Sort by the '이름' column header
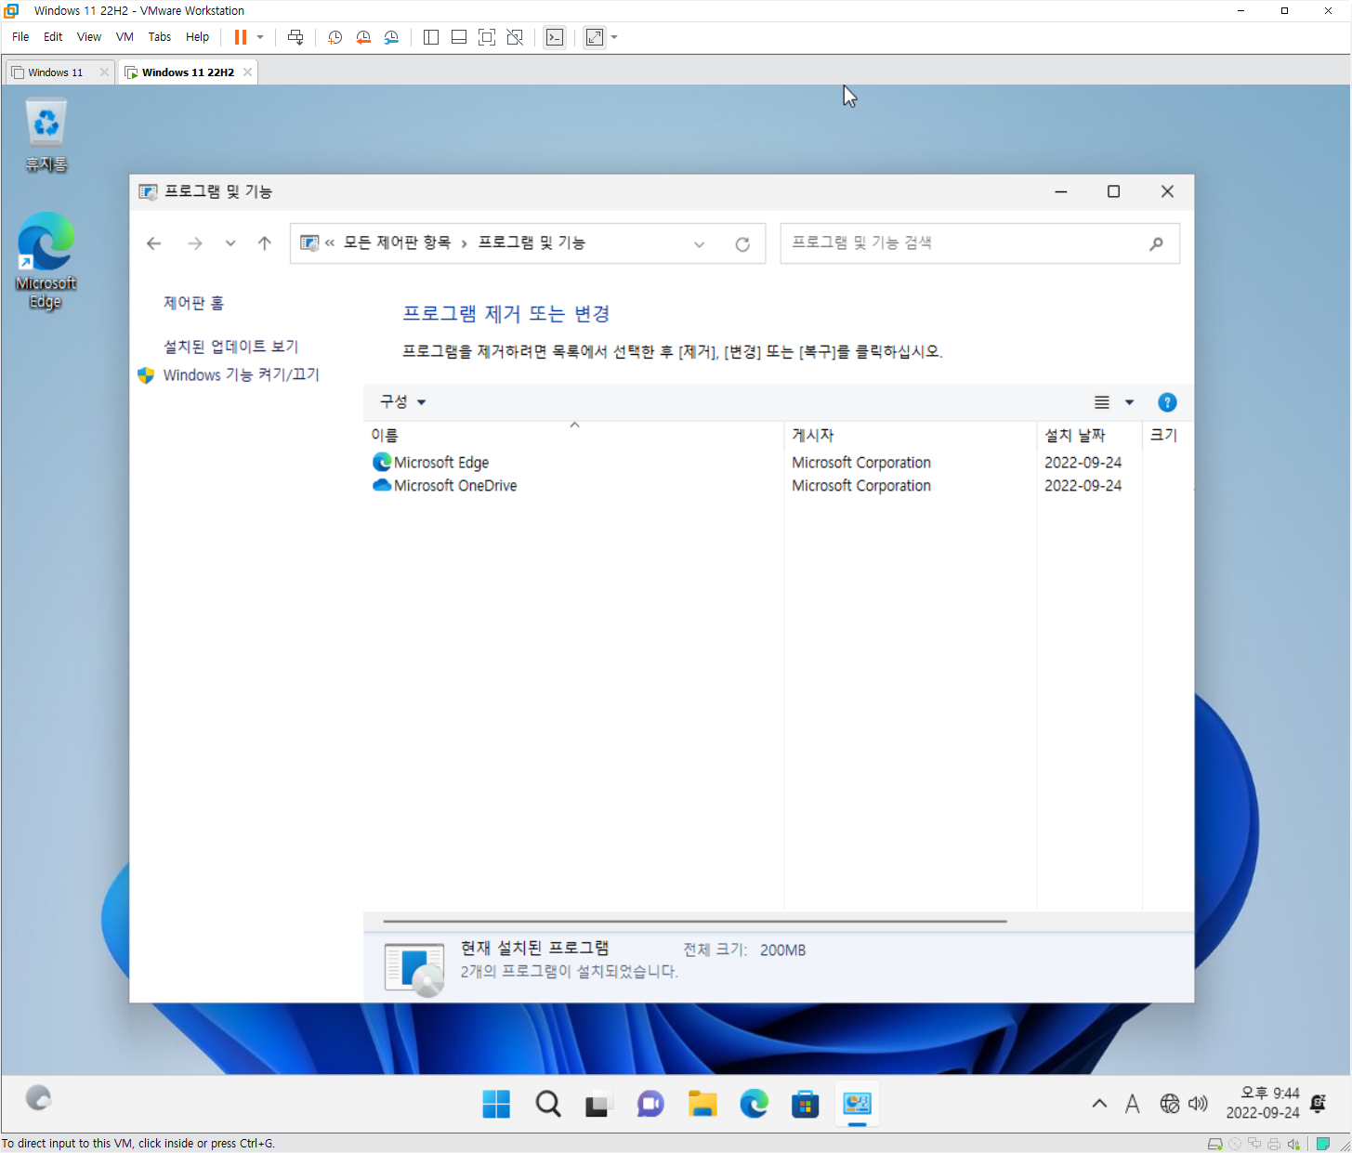Viewport: 1352px width, 1153px height. tap(574, 435)
